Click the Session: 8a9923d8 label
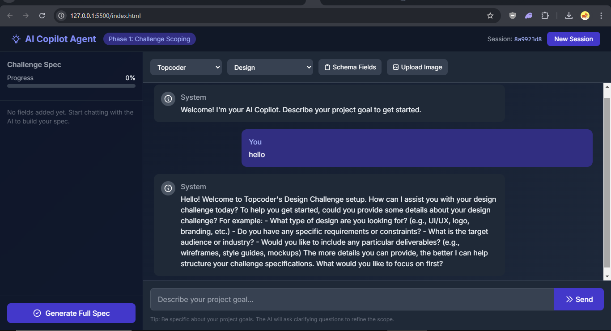This screenshot has height=331, width=611. click(x=514, y=39)
